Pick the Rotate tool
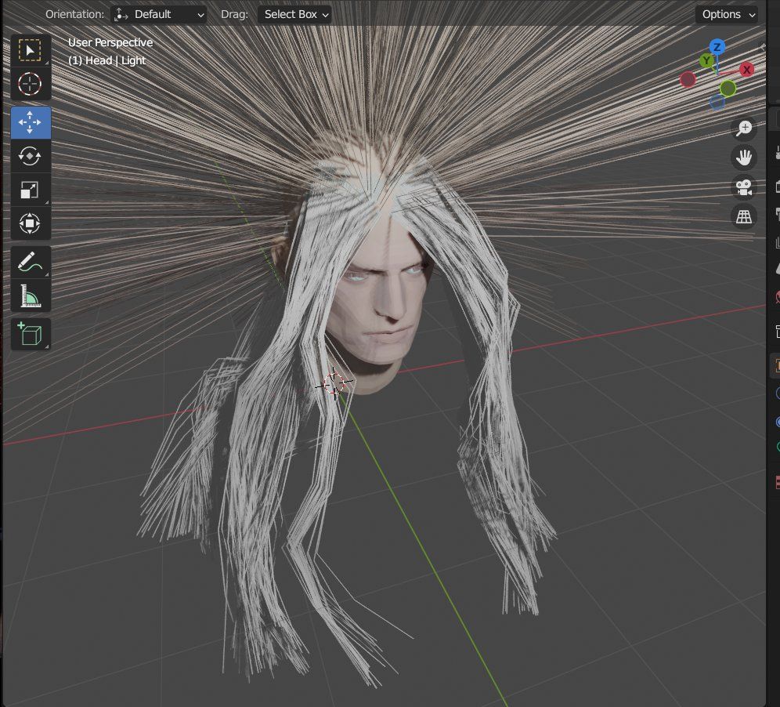 31,156
